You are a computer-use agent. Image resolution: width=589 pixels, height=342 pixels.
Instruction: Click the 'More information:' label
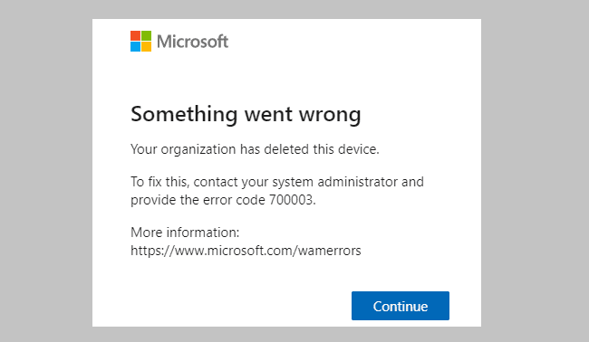point(185,233)
